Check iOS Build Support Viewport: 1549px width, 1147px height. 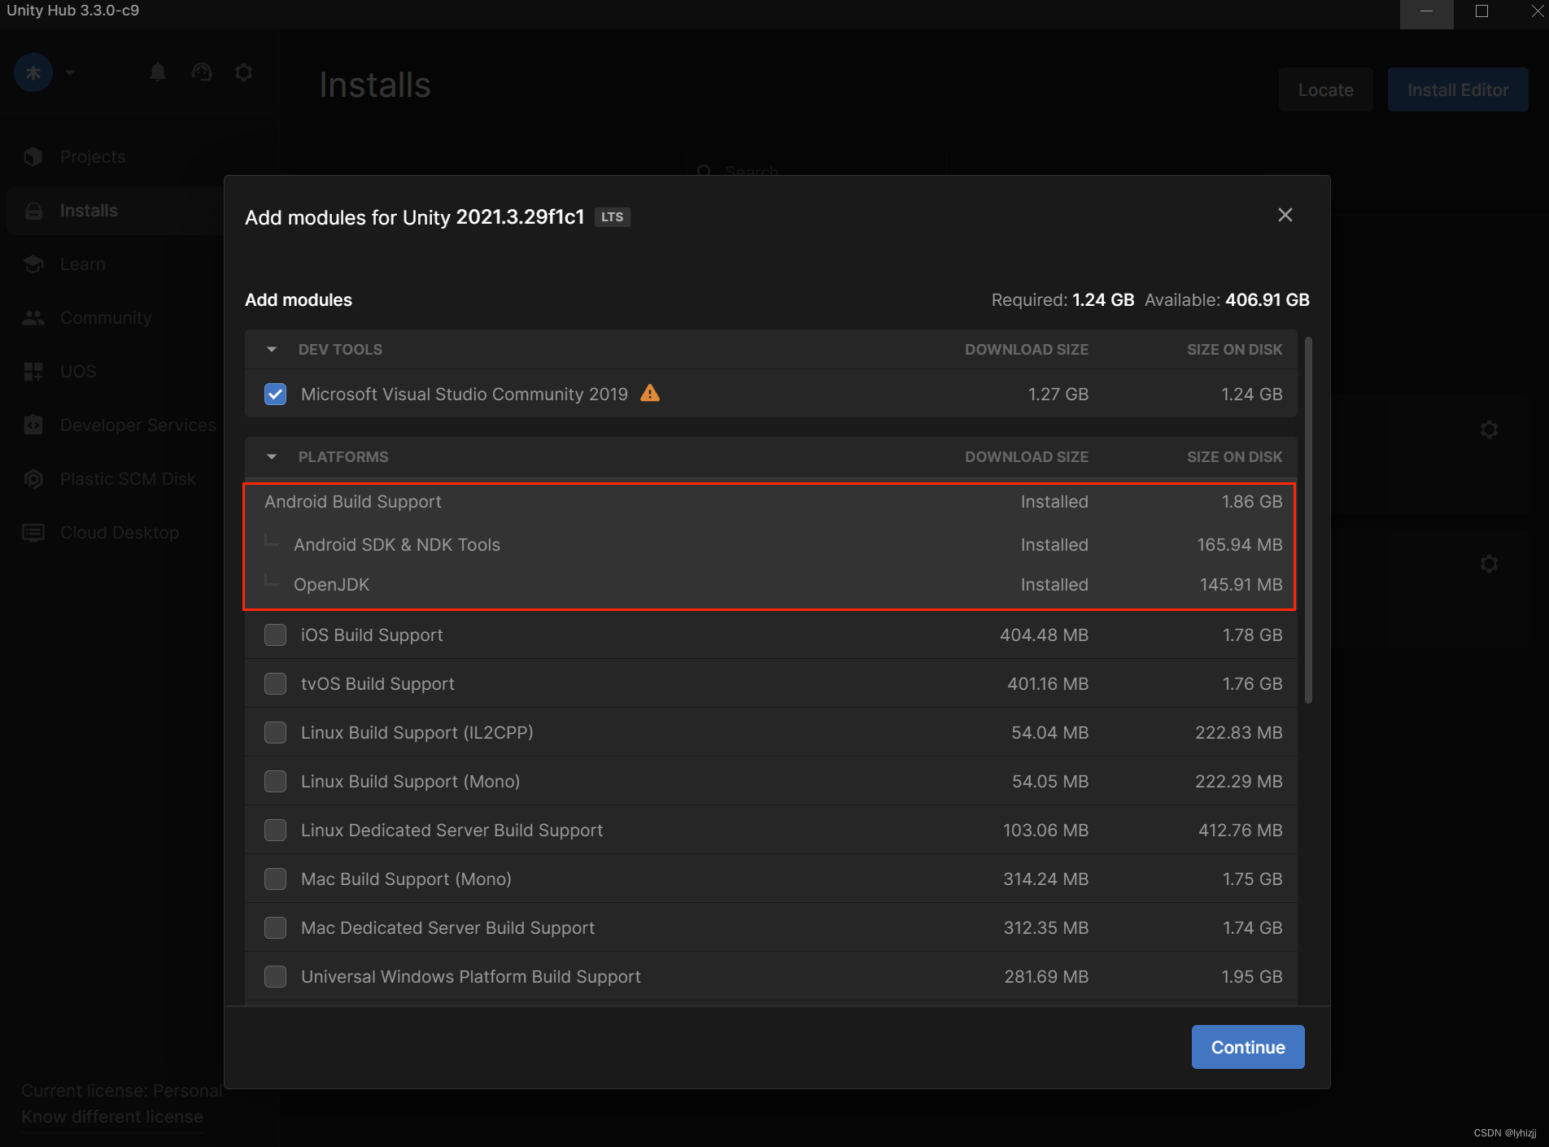point(276,635)
